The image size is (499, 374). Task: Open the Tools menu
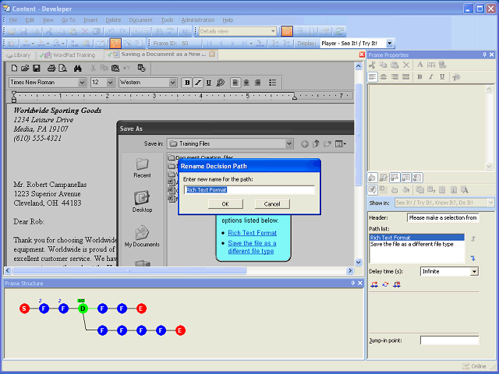167,20
